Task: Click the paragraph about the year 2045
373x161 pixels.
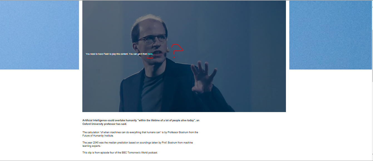Action: pyautogui.click(x=138, y=144)
